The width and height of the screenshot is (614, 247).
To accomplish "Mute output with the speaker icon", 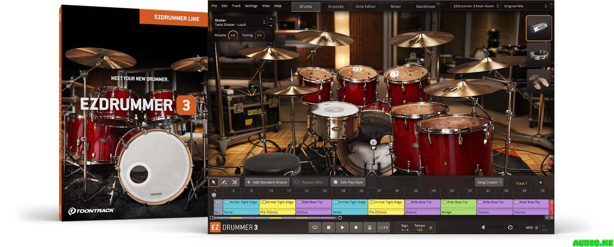I will click(483, 227).
